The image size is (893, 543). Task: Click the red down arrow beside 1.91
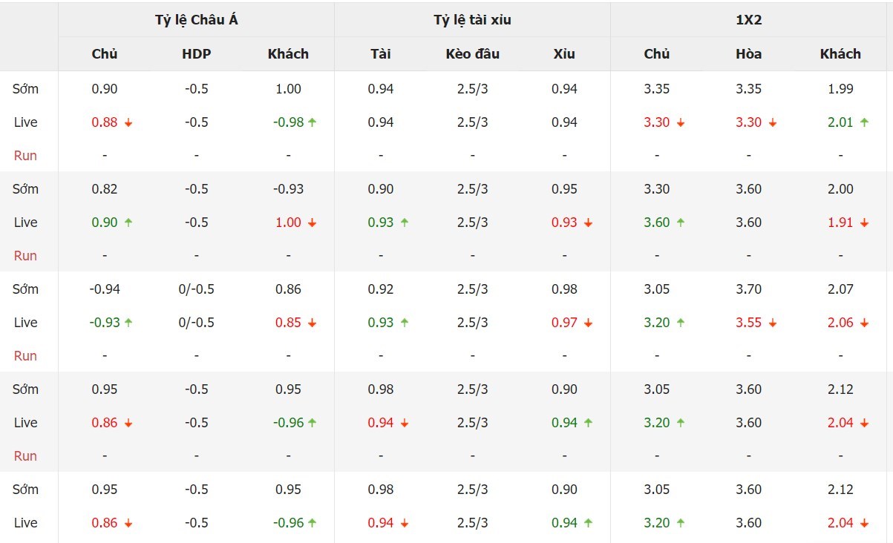click(865, 223)
